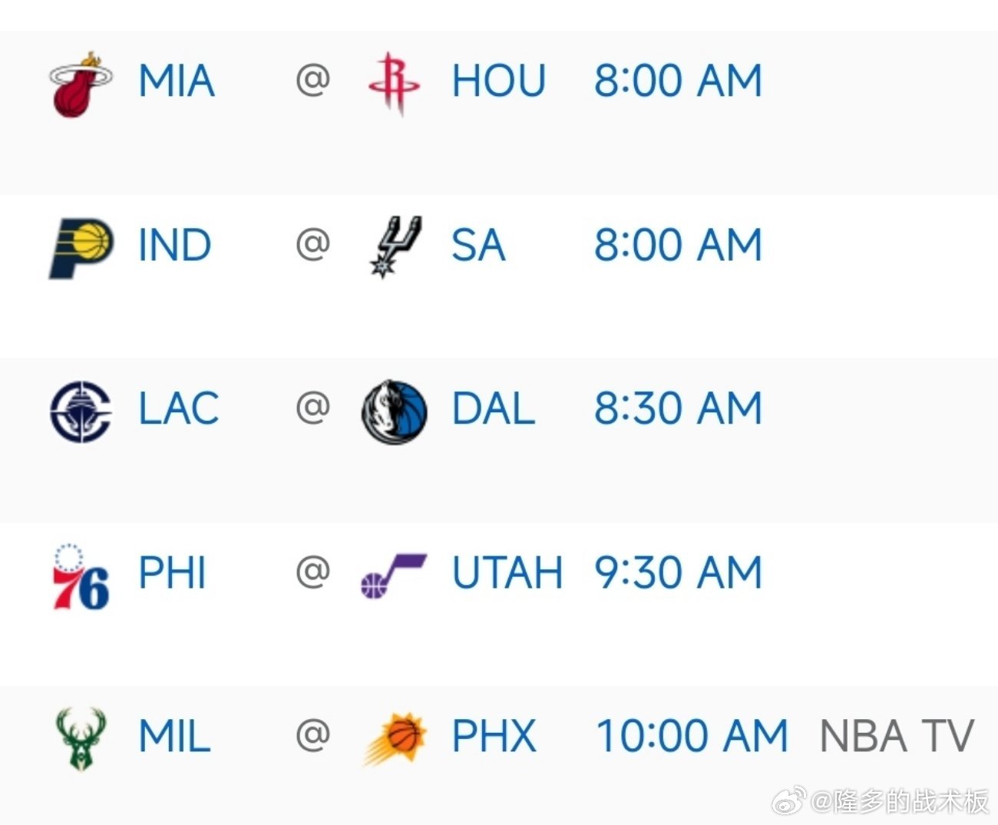Click the Phoenix Suns logo
998x825 pixels.
(395, 738)
